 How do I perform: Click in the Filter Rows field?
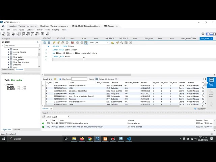79,79
